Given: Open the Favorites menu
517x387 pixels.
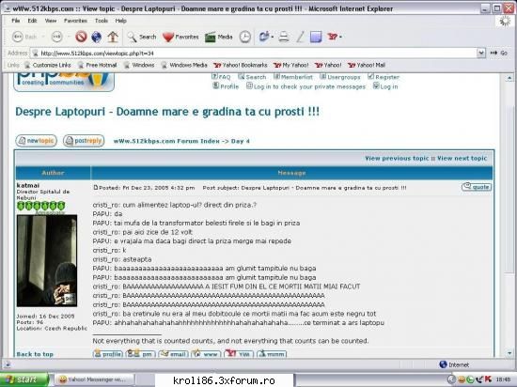Looking at the screenshot, I should click(x=75, y=21).
